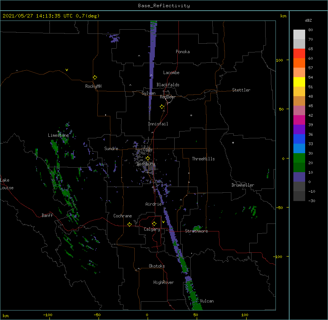Select the ThreeHills map label
Image resolution: width=328 pixels, height=320 pixels.
pyautogui.click(x=203, y=159)
